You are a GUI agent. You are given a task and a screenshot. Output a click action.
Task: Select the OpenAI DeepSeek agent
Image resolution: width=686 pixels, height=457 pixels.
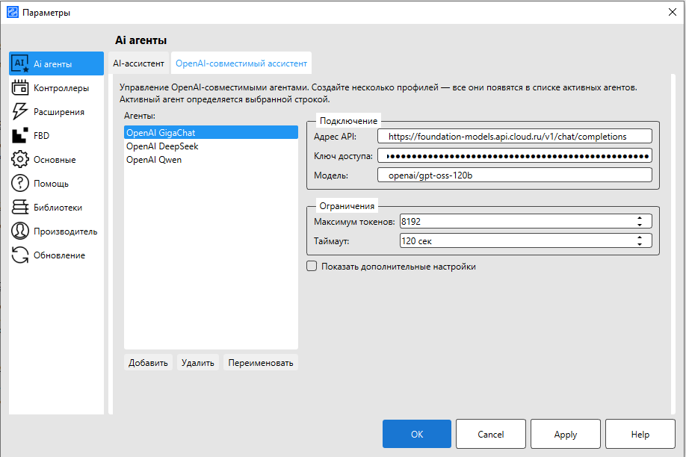[x=211, y=146]
